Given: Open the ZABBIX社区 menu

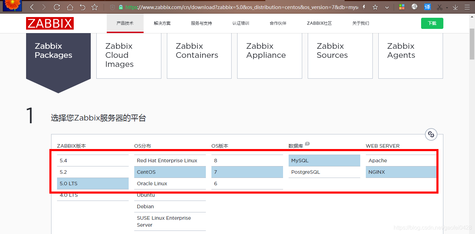Looking at the screenshot, I should [319, 23].
